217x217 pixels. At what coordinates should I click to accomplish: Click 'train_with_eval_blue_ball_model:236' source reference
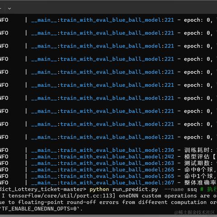coord(117,150)
